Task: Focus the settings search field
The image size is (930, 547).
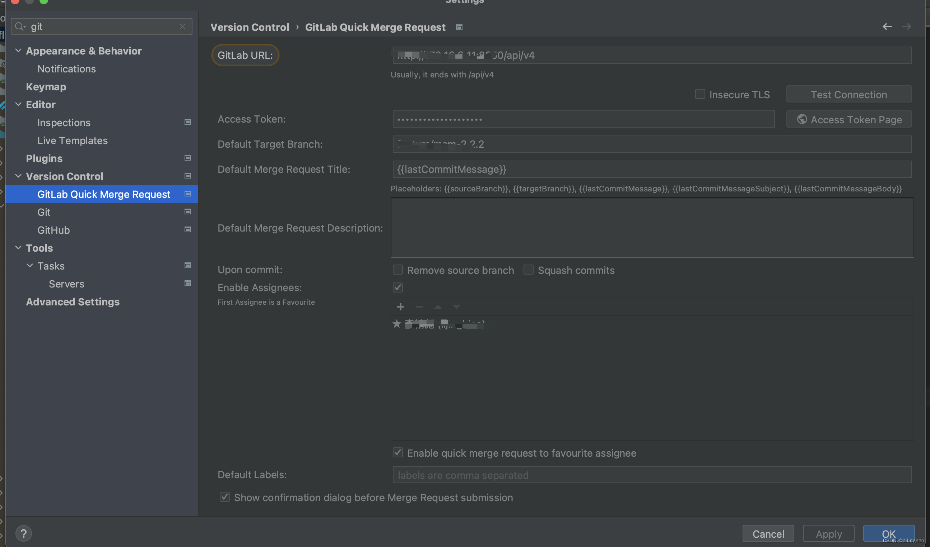Action: (x=102, y=27)
